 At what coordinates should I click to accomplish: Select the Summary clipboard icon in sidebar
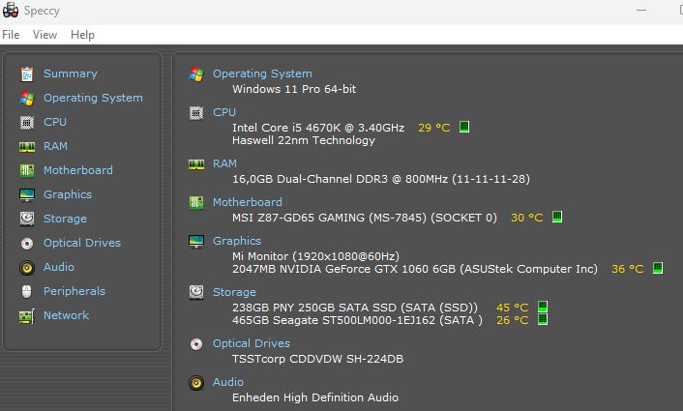tap(27, 74)
